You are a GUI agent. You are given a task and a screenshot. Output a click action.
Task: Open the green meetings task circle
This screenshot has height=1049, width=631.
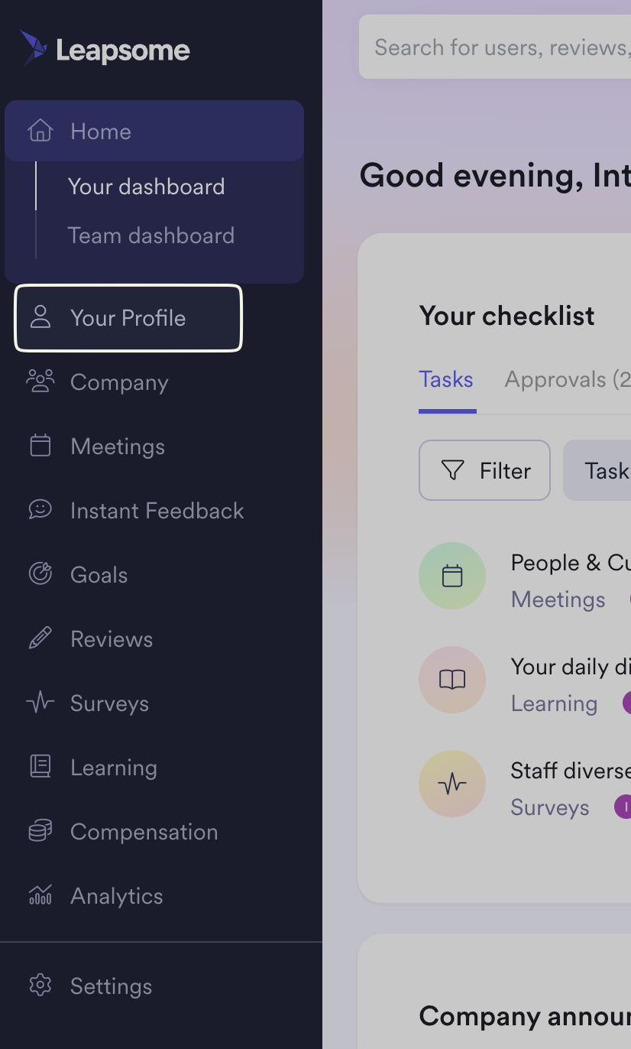(452, 576)
